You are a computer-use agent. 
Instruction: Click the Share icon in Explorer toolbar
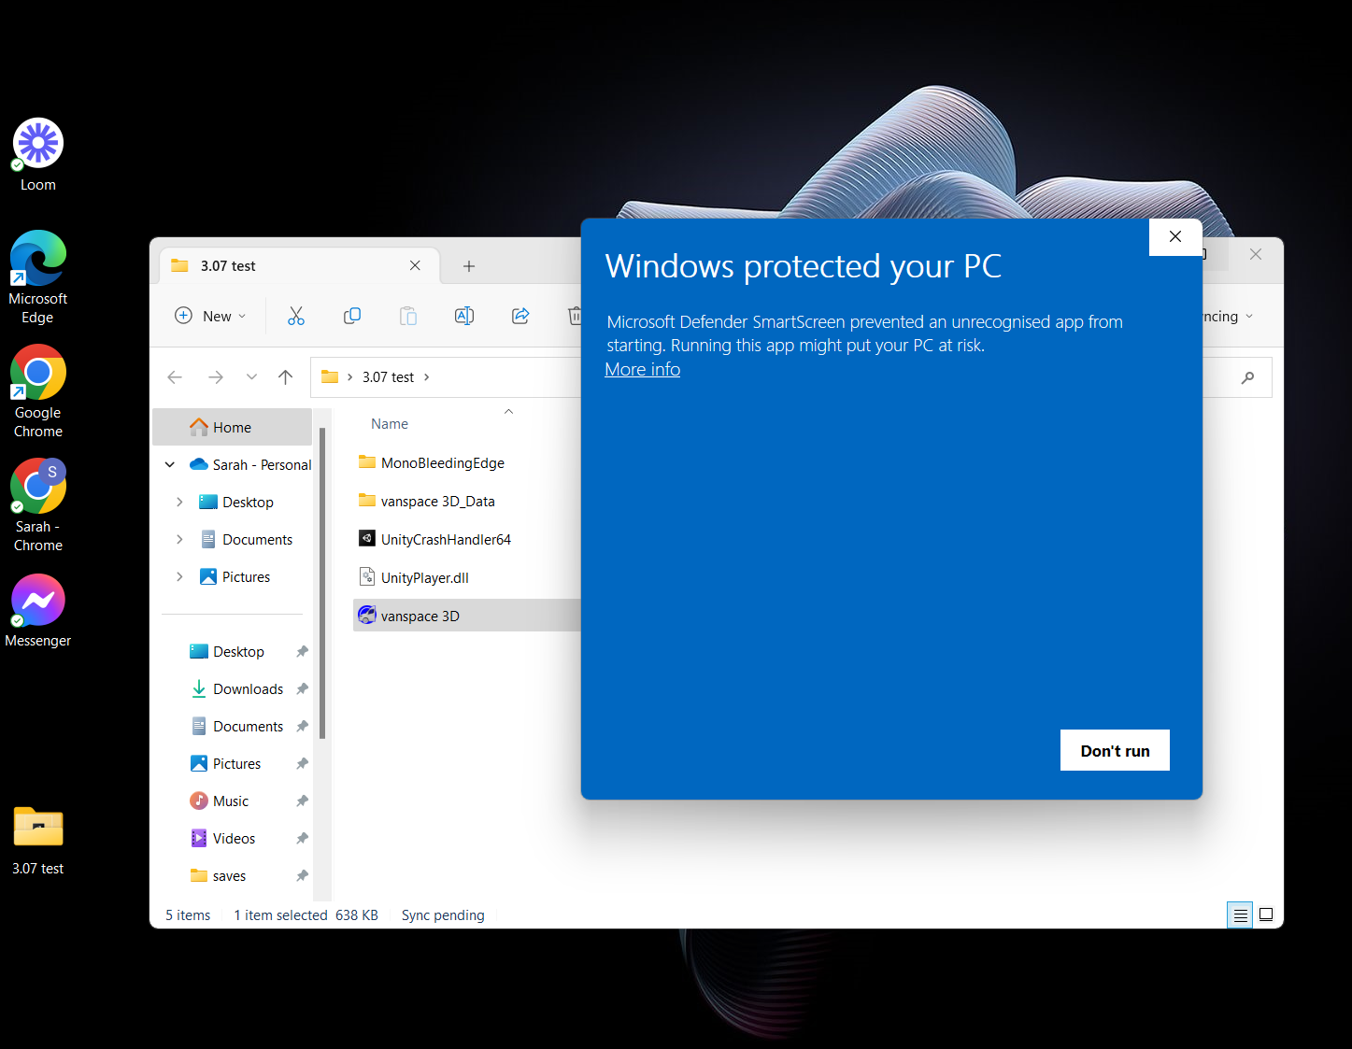[x=520, y=316]
